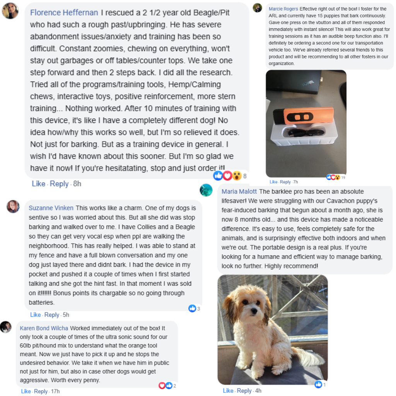The height and width of the screenshot is (396, 396).
Task: Reply to Karen Bond Wilcha's comment
Action: click(x=41, y=391)
